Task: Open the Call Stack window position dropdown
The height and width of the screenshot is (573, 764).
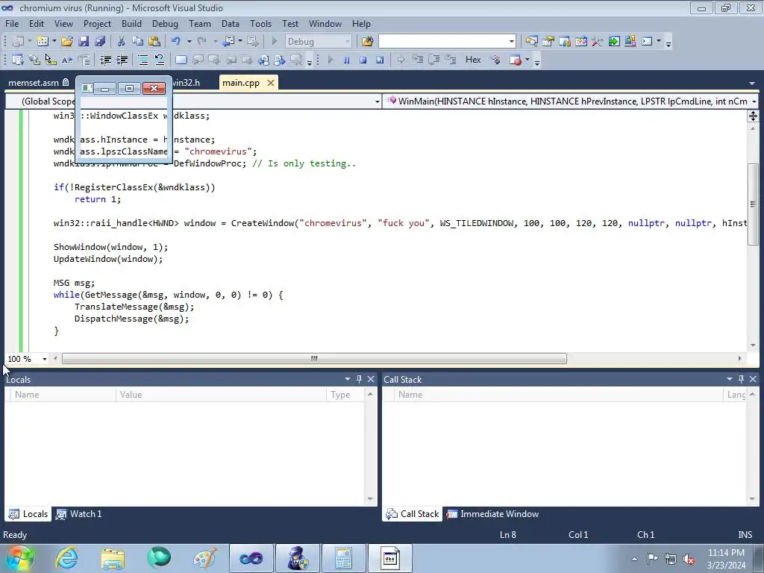Action: pos(730,379)
